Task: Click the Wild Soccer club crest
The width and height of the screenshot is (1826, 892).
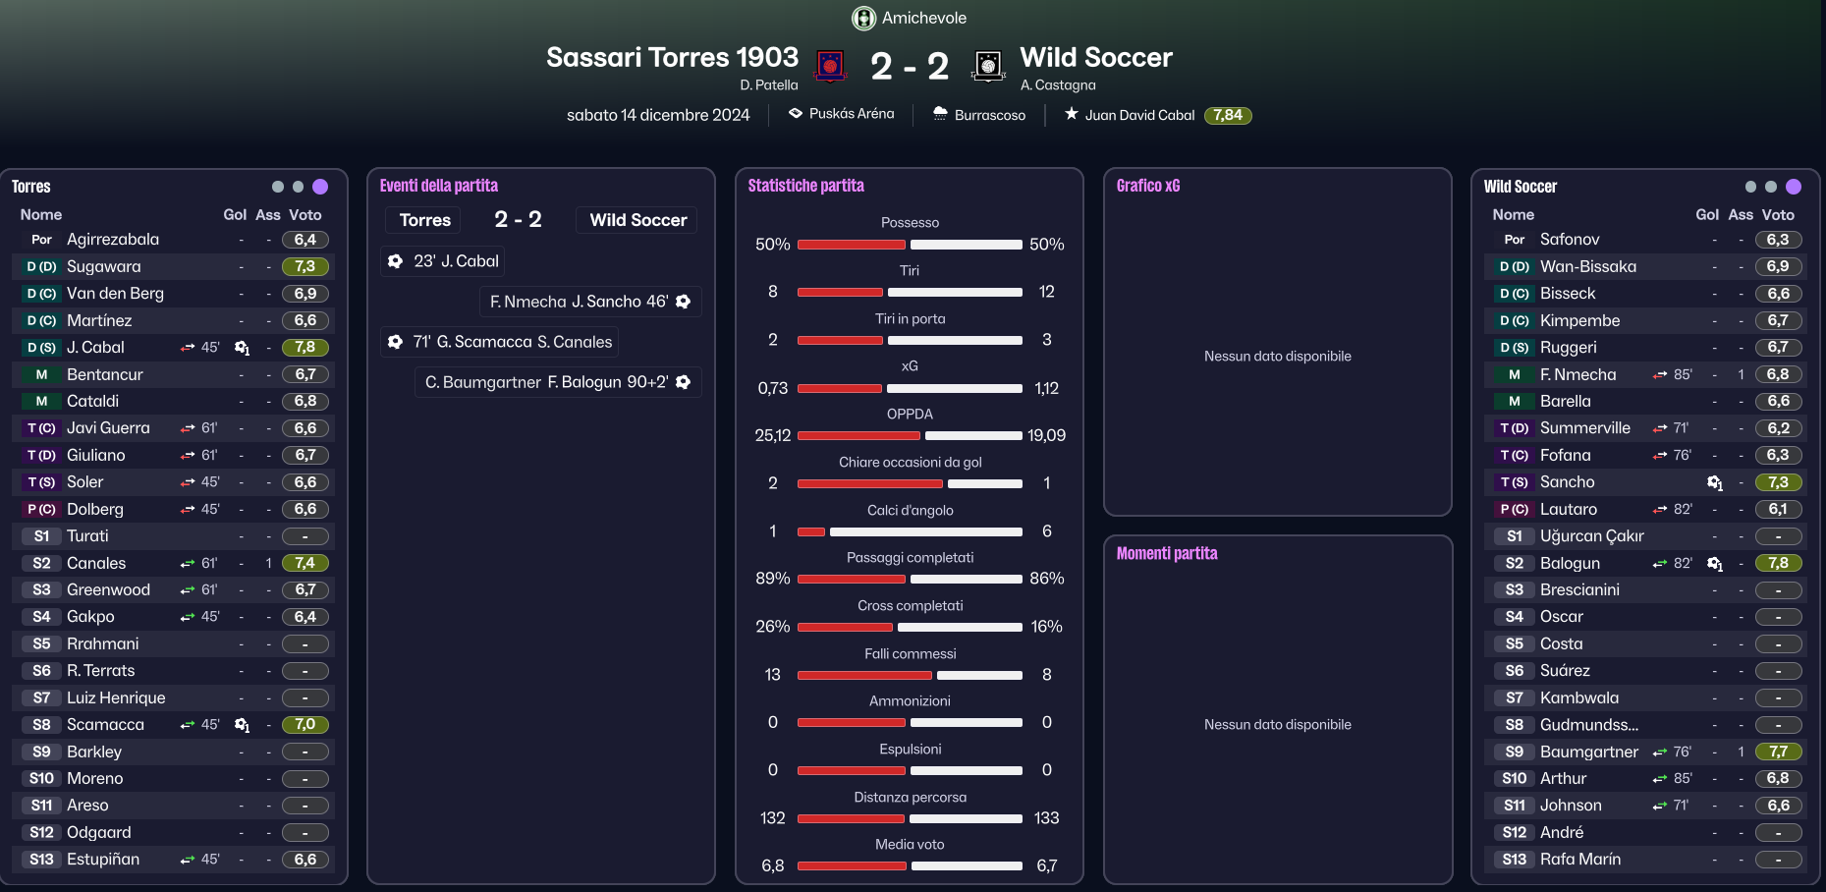Action: (x=988, y=66)
